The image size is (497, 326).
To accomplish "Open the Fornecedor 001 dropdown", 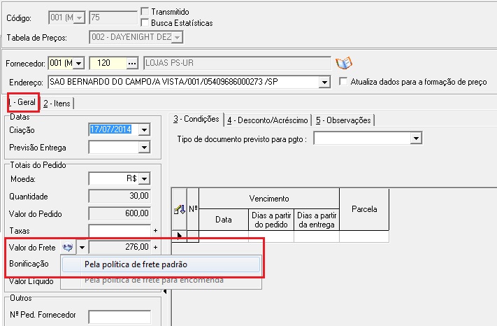I will coord(79,64).
